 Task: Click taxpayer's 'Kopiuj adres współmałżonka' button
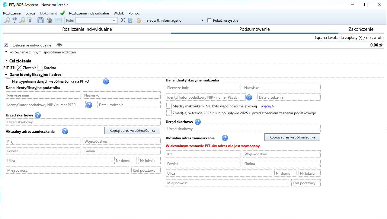[x=132, y=131]
